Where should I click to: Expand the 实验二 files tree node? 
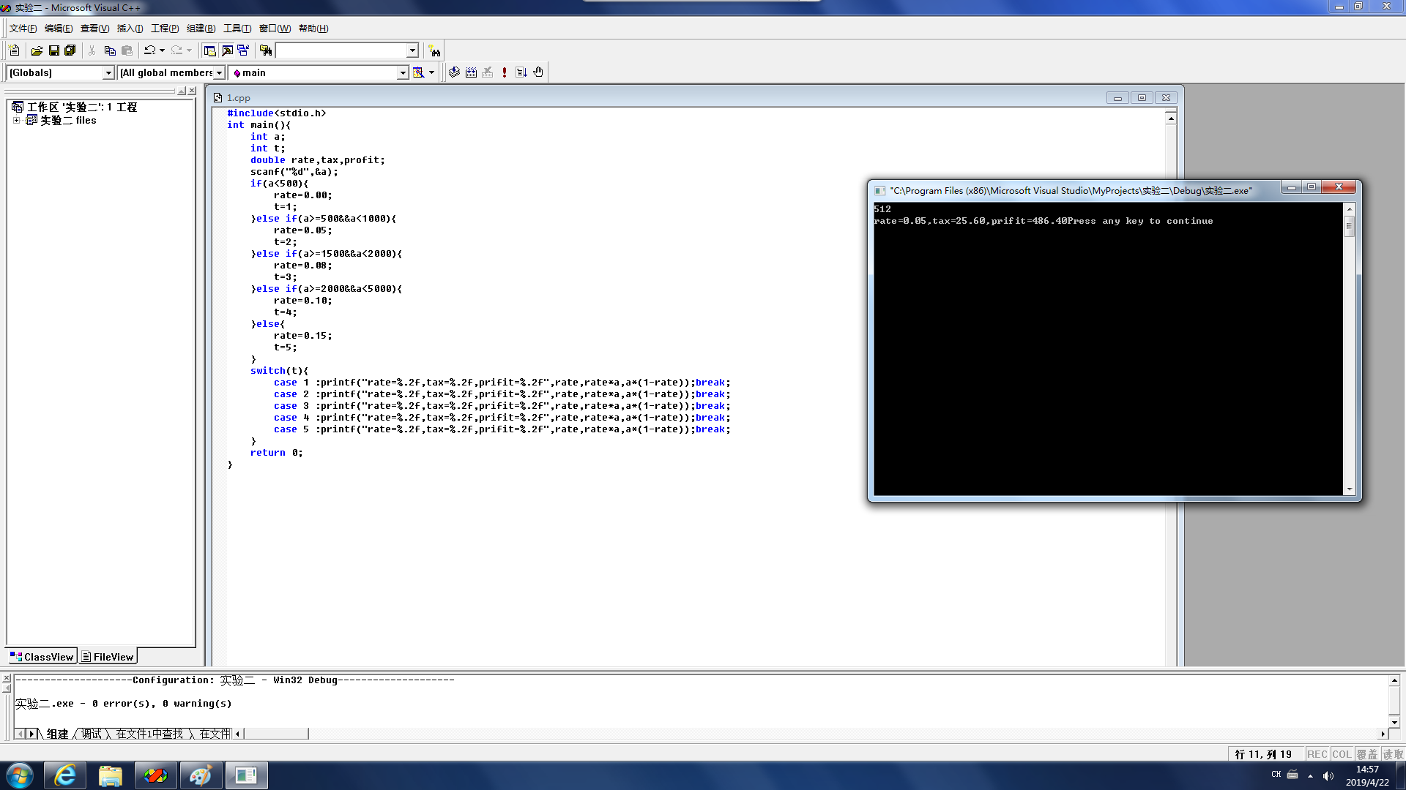pos(16,120)
